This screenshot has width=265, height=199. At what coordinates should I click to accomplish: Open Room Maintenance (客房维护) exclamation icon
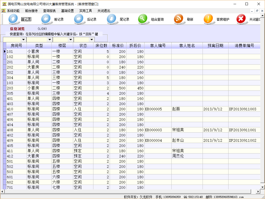209,19
